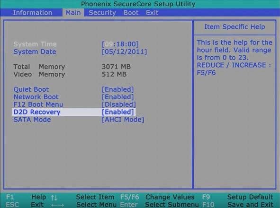Click the up-down arrows Select Item icon
This screenshot has width=280, height=208.
(x=54, y=198)
